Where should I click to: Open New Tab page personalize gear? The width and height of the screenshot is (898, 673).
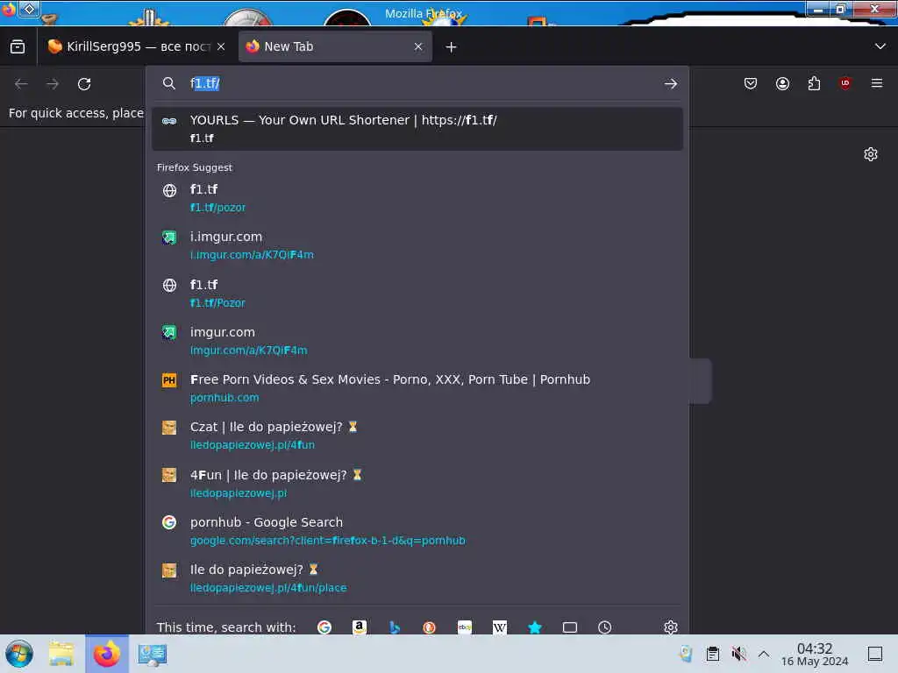(x=871, y=154)
